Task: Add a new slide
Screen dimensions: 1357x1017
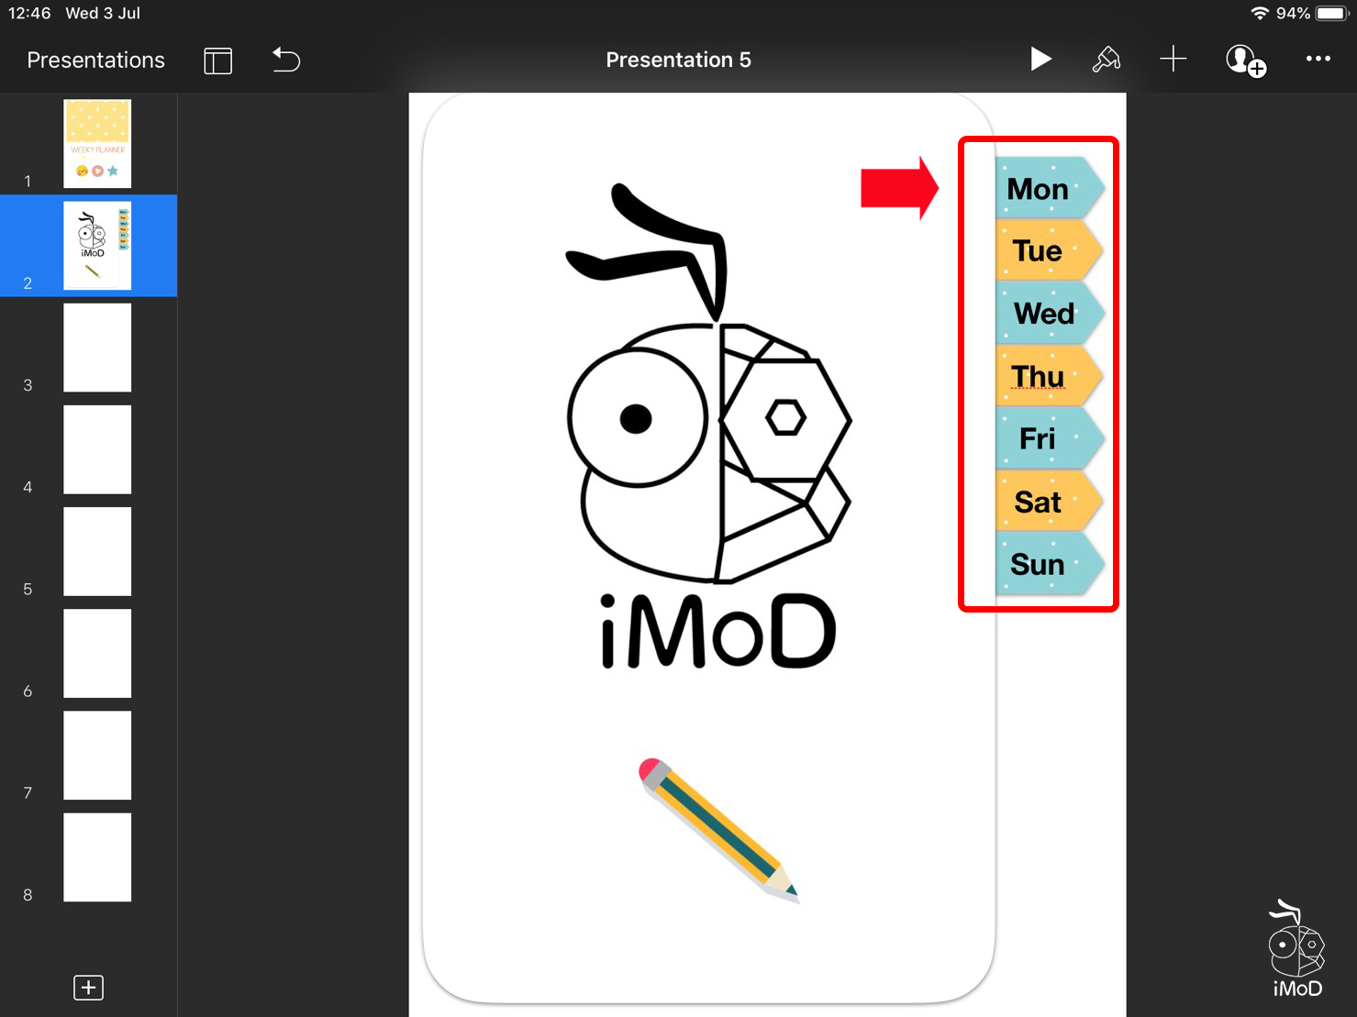Action: pos(88,988)
